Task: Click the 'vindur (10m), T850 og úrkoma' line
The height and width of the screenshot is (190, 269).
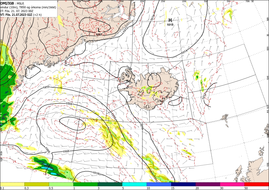Action: tap(28, 7)
